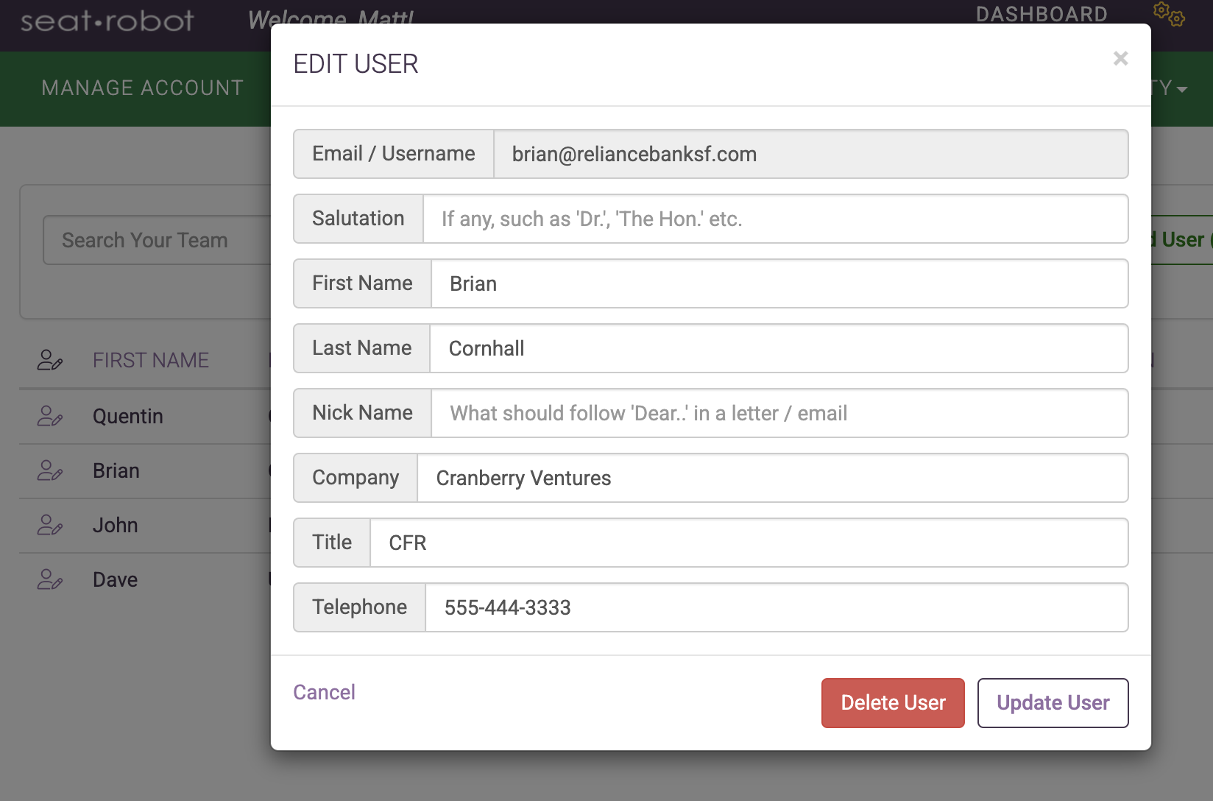This screenshot has width=1213, height=801.
Task: Click the Update User button
Action: [x=1053, y=703]
